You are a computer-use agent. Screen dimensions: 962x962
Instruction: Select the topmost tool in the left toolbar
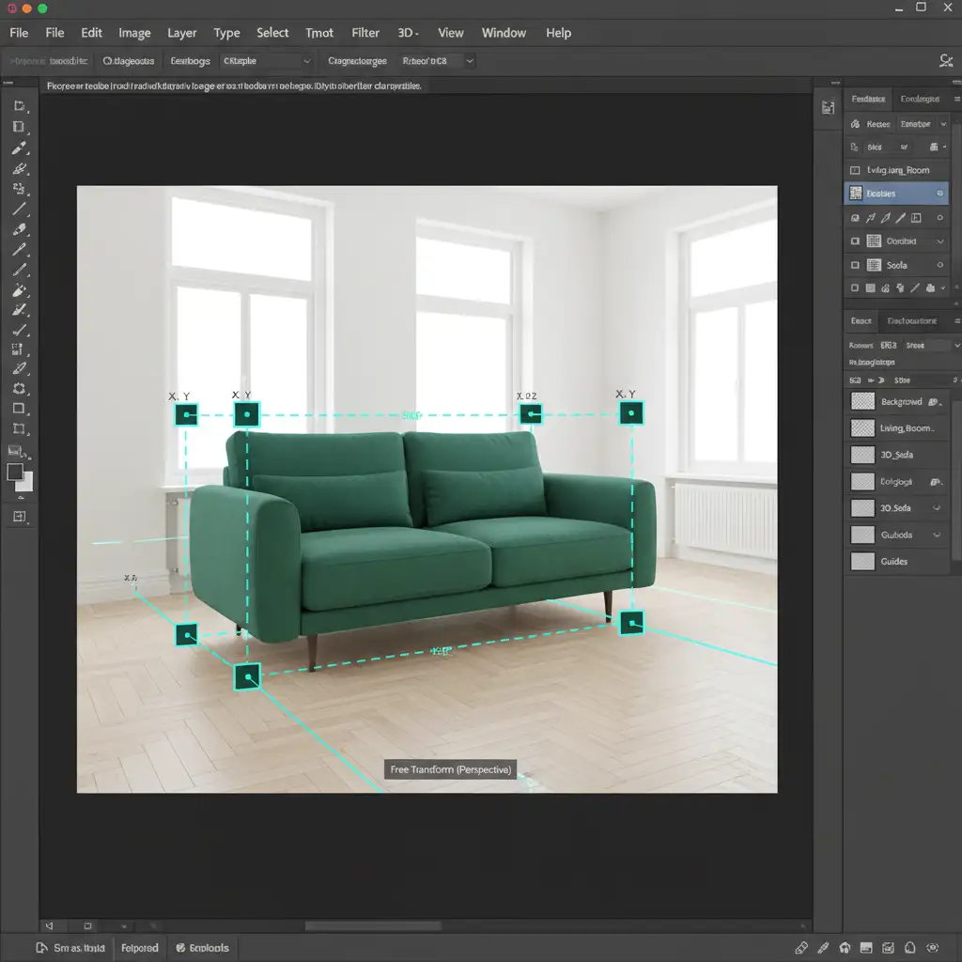coord(19,106)
